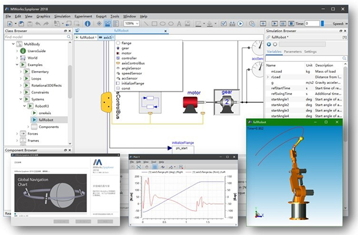The height and width of the screenshot is (235, 358).
Task: Click the UsersGuide info icon in tree
Action: pyautogui.click(x=24, y=51)
